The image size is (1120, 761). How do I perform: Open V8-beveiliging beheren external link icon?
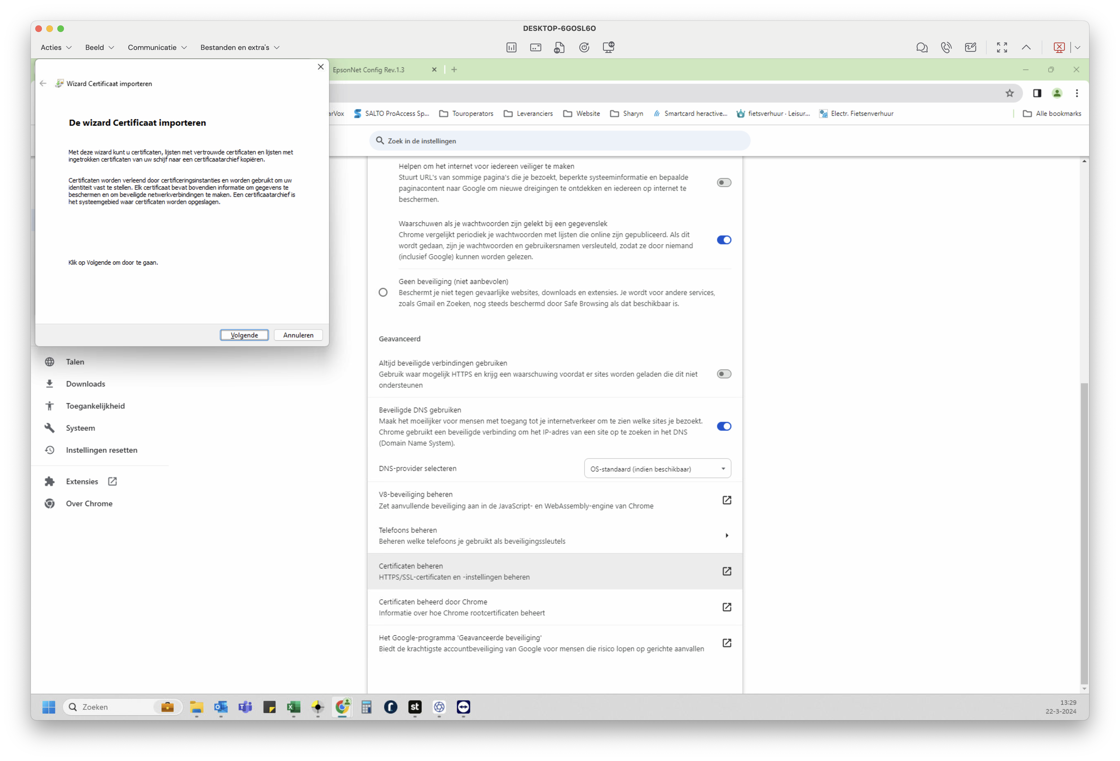[x=727, y=500]
